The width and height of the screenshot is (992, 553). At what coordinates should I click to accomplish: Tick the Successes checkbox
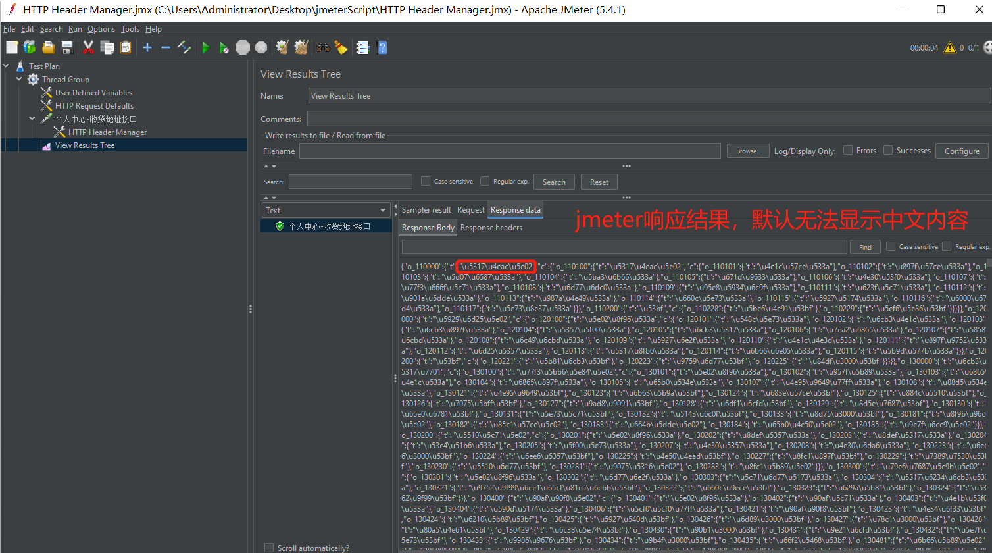pos(888,151)
